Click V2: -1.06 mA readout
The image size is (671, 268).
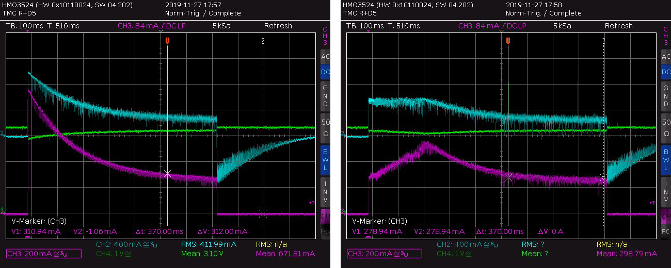tap(95, 231)
